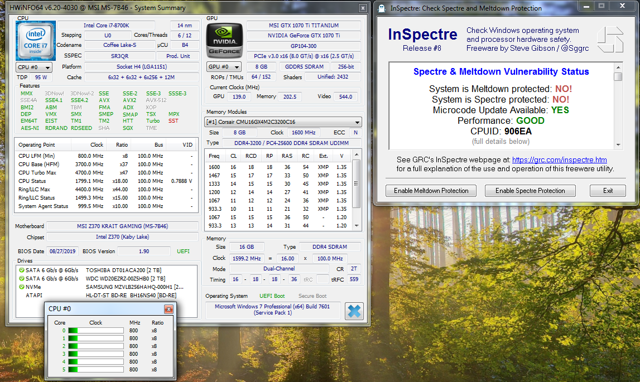The height and width of the screenshot is (382, 640).
Task: Click Ring/LLC Max row
Action: [x=105, y=190]
